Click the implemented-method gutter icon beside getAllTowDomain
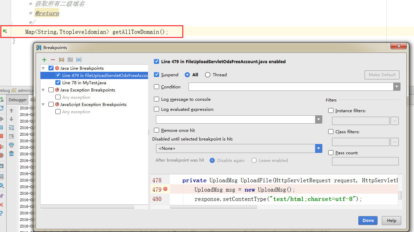The image size is (414, 232). (5, 31)
